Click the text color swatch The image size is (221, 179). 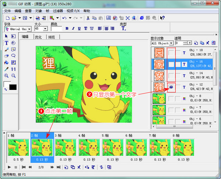(x=56, y=29)
